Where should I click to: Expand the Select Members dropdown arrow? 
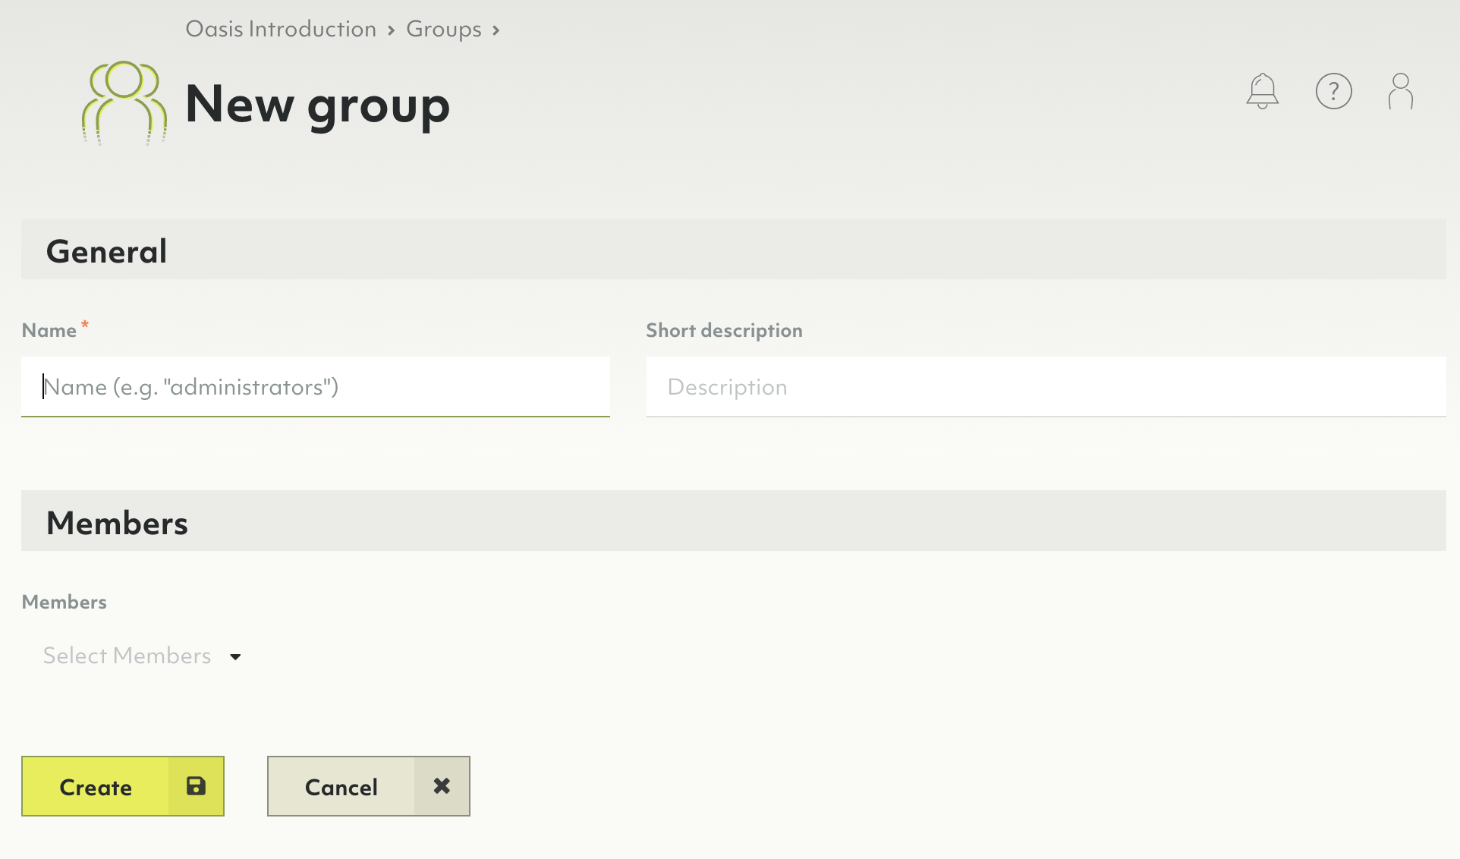point(235,656)
